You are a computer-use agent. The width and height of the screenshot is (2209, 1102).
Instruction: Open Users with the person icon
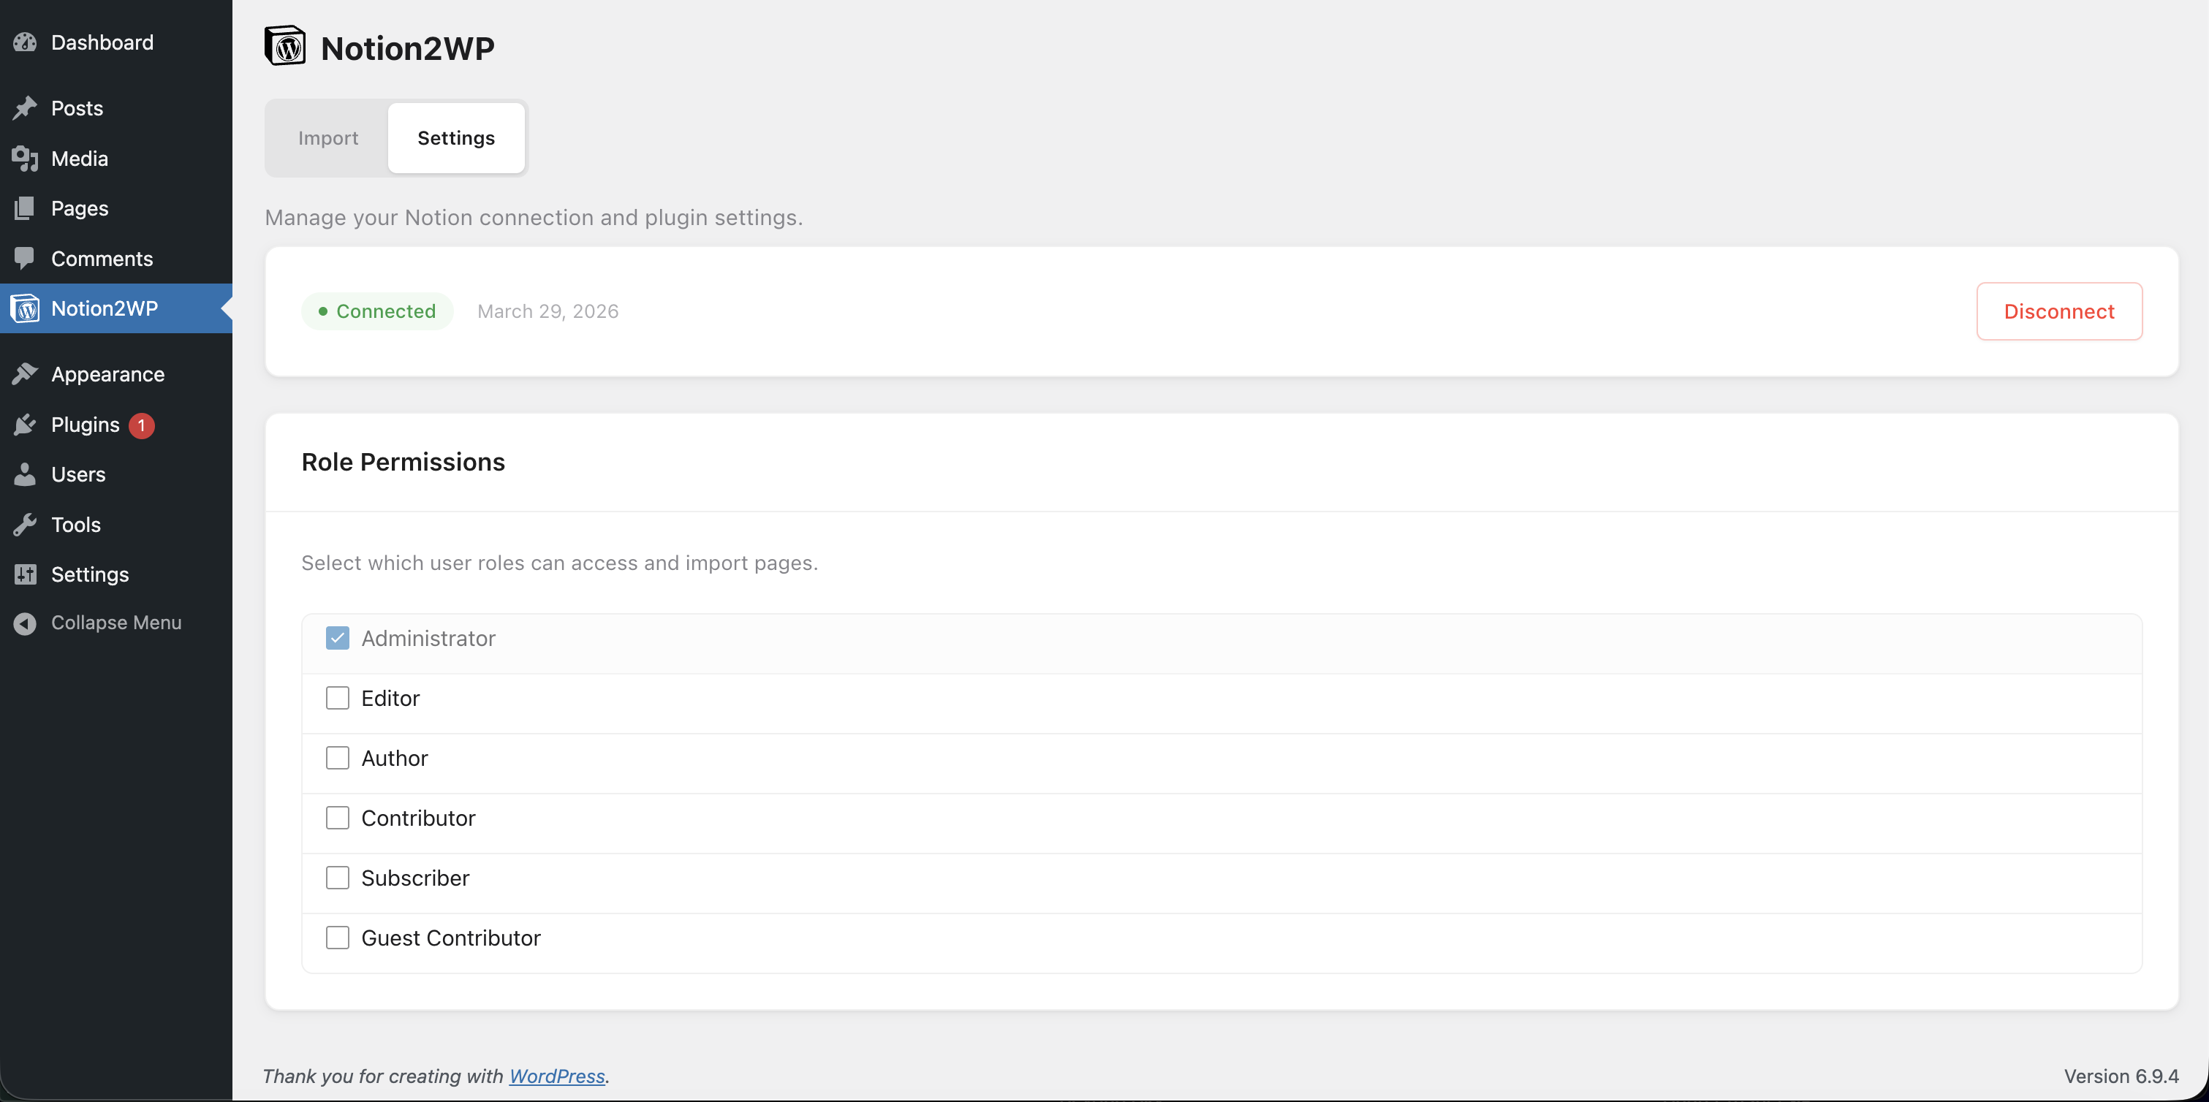pos(25,474)
